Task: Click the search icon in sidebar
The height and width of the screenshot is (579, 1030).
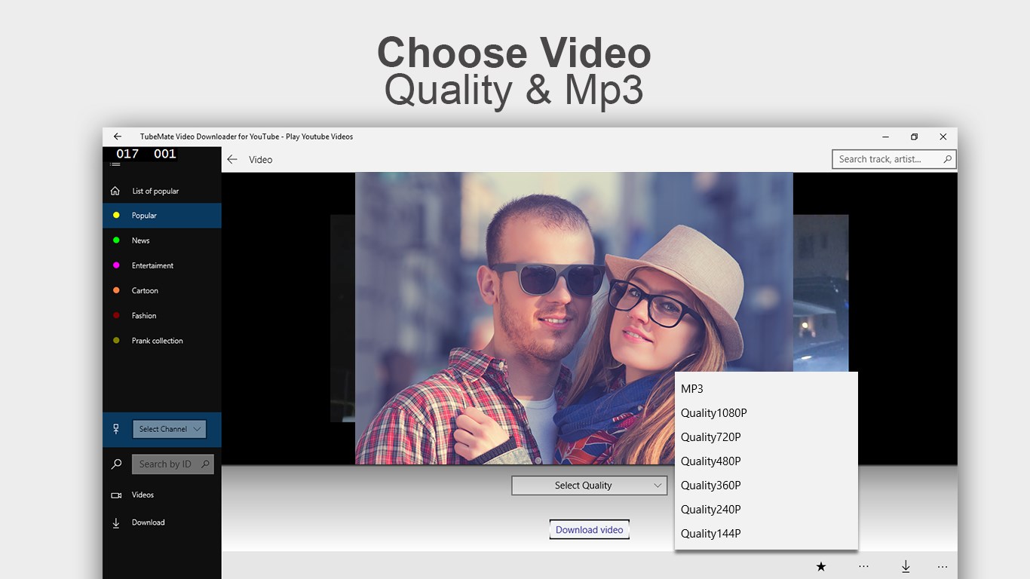Action: coord(116,464)
